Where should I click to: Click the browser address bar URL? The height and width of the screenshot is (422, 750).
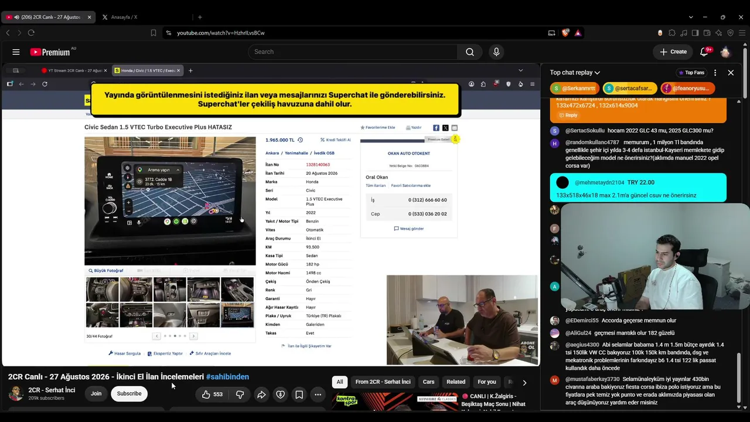221,33
